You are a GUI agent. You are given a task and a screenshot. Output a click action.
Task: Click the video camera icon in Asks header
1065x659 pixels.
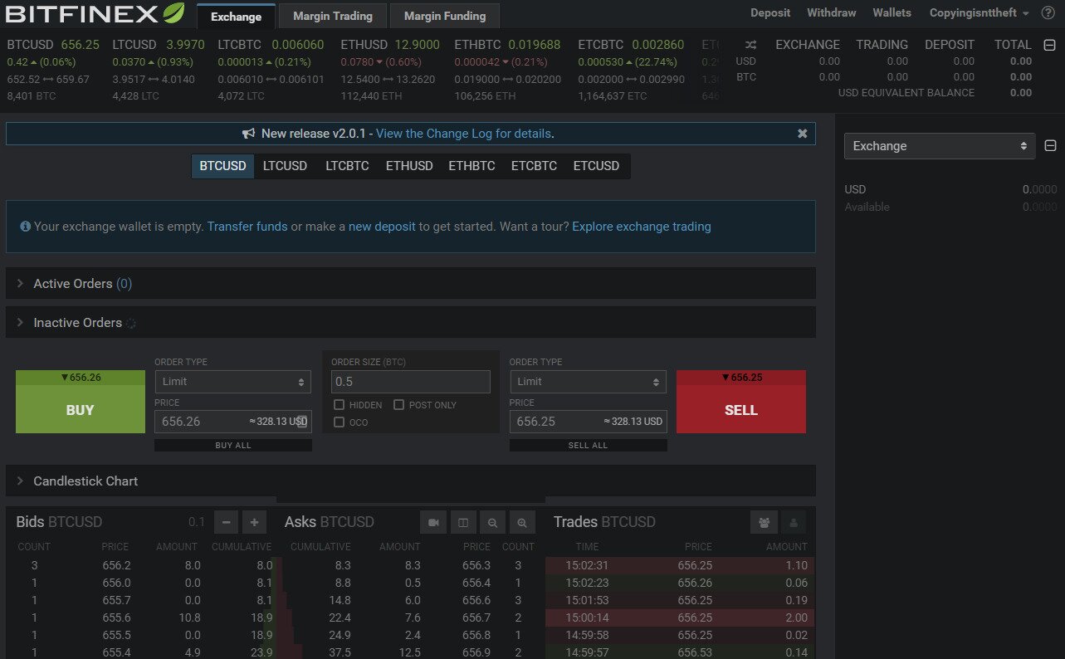click(x=433, y=522)
